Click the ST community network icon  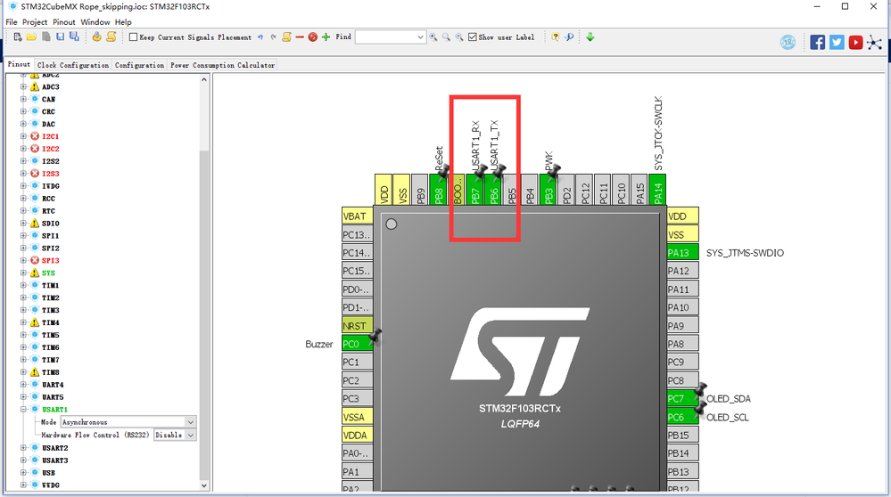875,43
